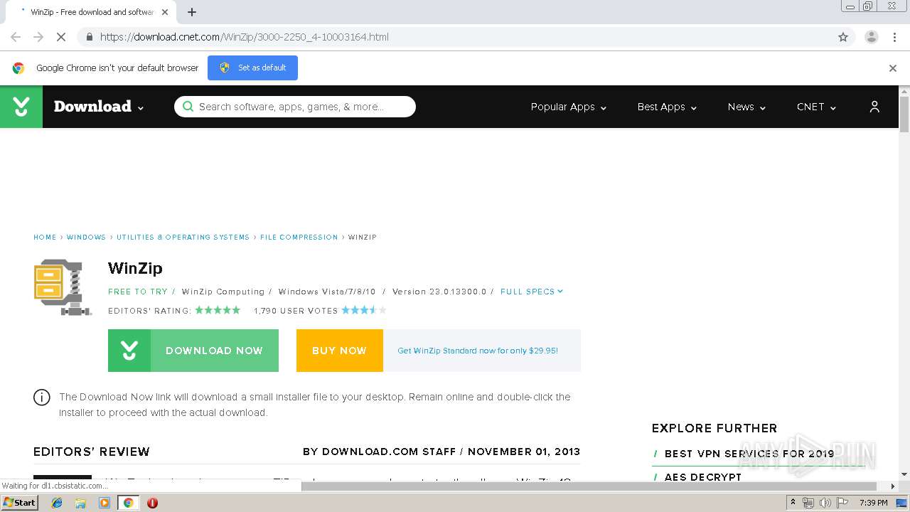Expand the Download dropdown menu
Screen dimensions: 910x512
tap(99, 107)
